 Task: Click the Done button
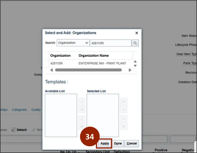[118, 144]
